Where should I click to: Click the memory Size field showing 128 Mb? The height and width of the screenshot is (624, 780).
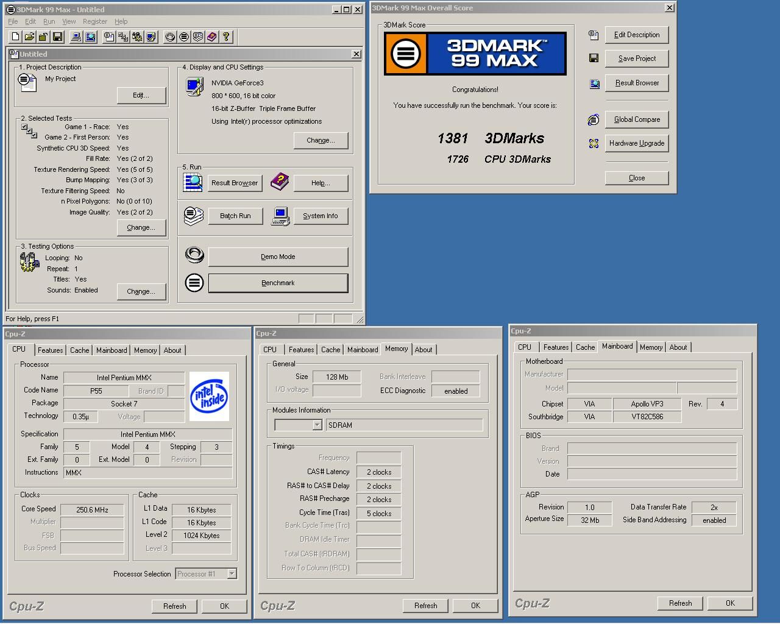point(336,377)
